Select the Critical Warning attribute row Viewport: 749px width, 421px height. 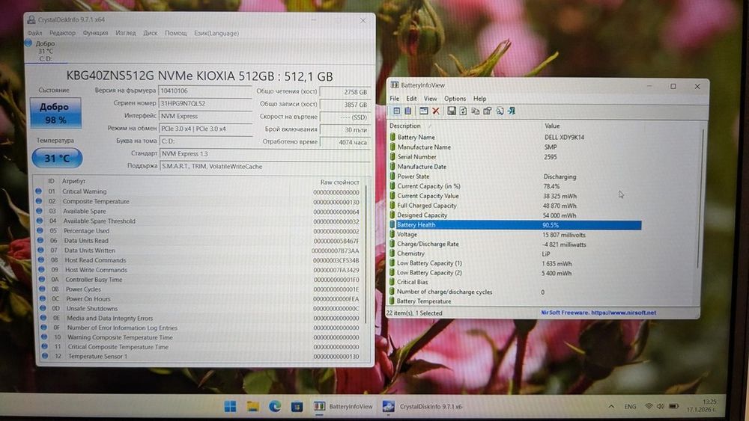(x=198, y=191)
